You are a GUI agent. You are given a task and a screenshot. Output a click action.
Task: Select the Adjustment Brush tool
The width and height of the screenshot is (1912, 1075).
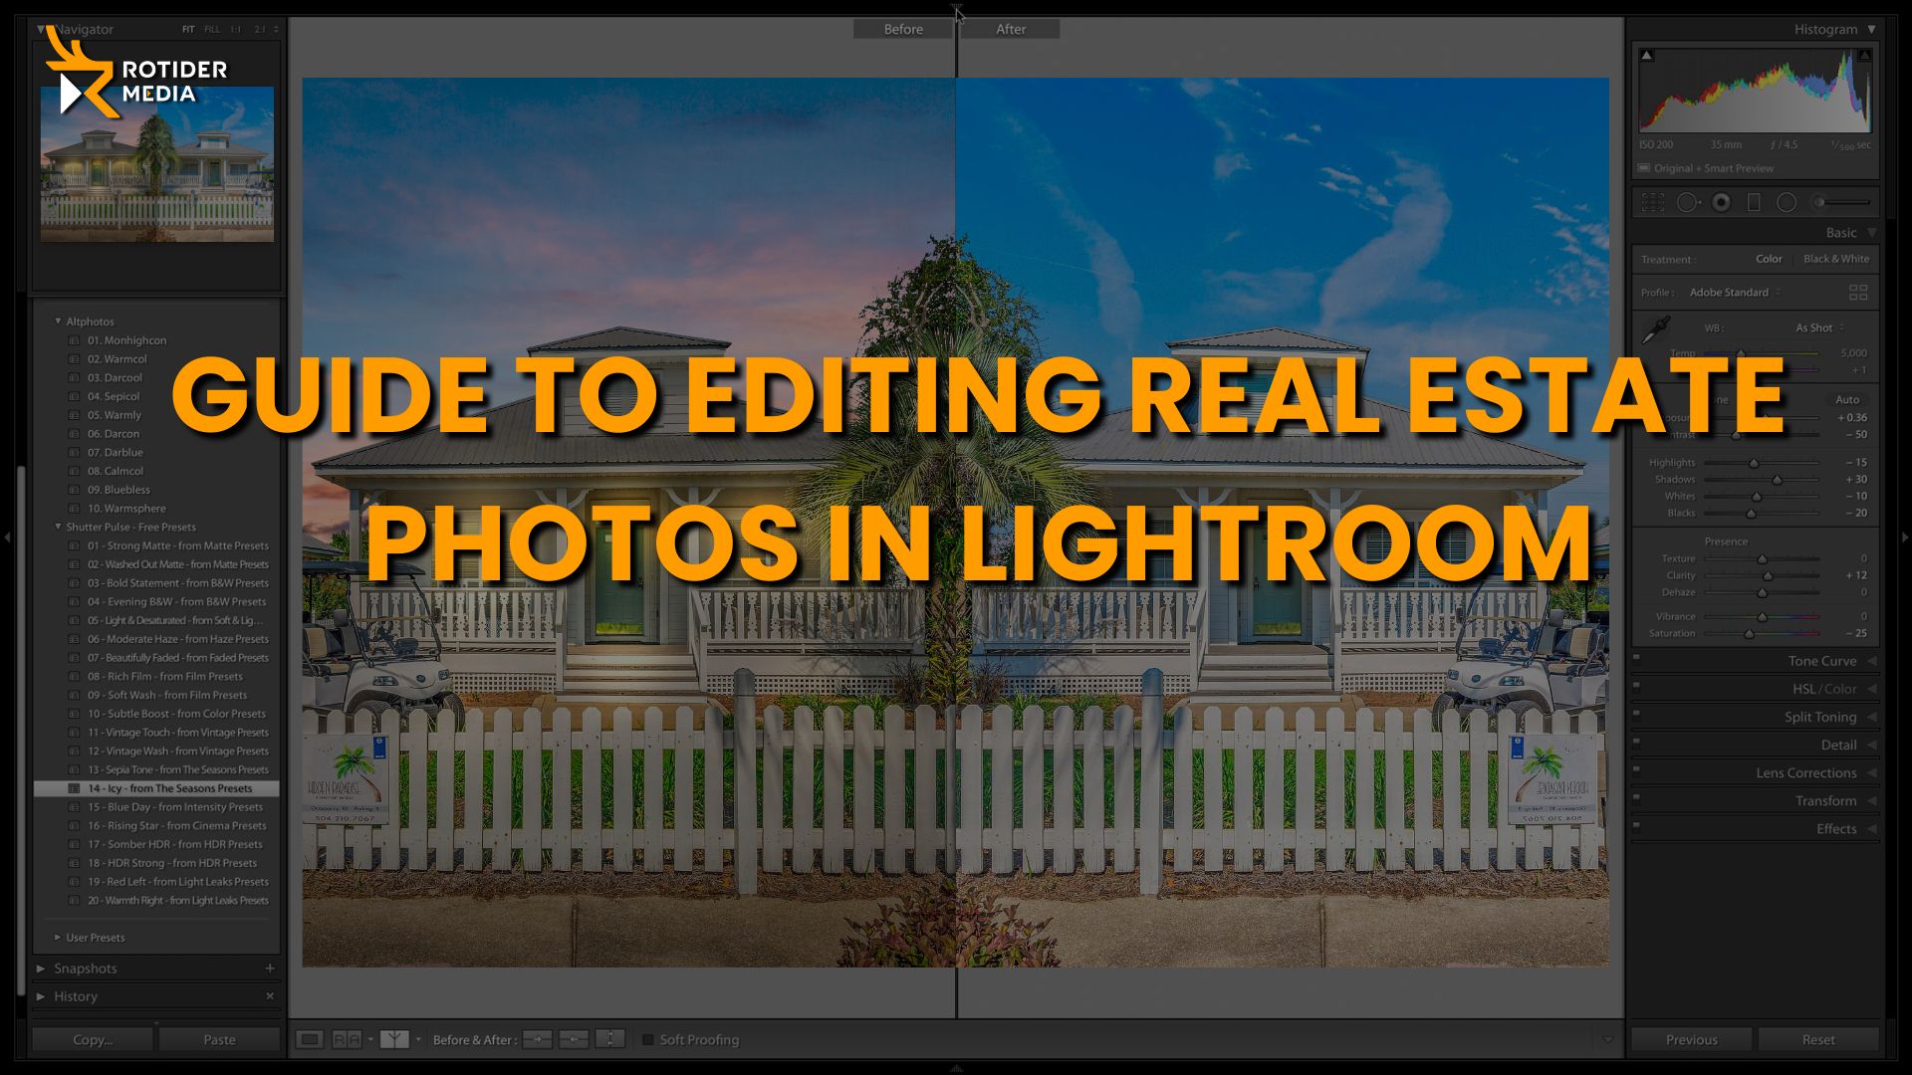click(x=1840, y=202)
